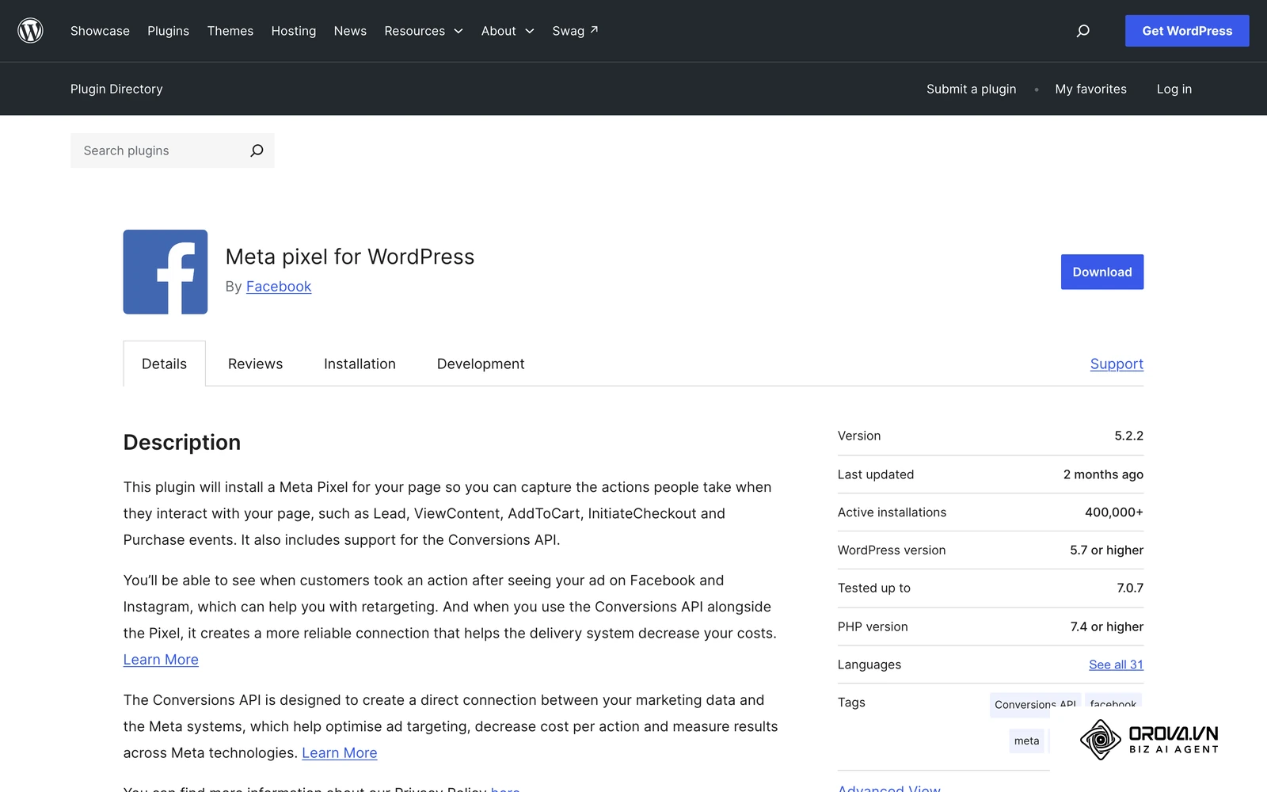Open the Swag external link
The width and height of the screenshot is (1267, 792).
click(575, 31)
